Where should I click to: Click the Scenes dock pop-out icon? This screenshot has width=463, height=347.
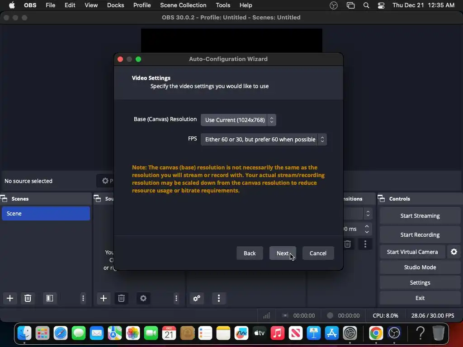click(x=4, y=199)
